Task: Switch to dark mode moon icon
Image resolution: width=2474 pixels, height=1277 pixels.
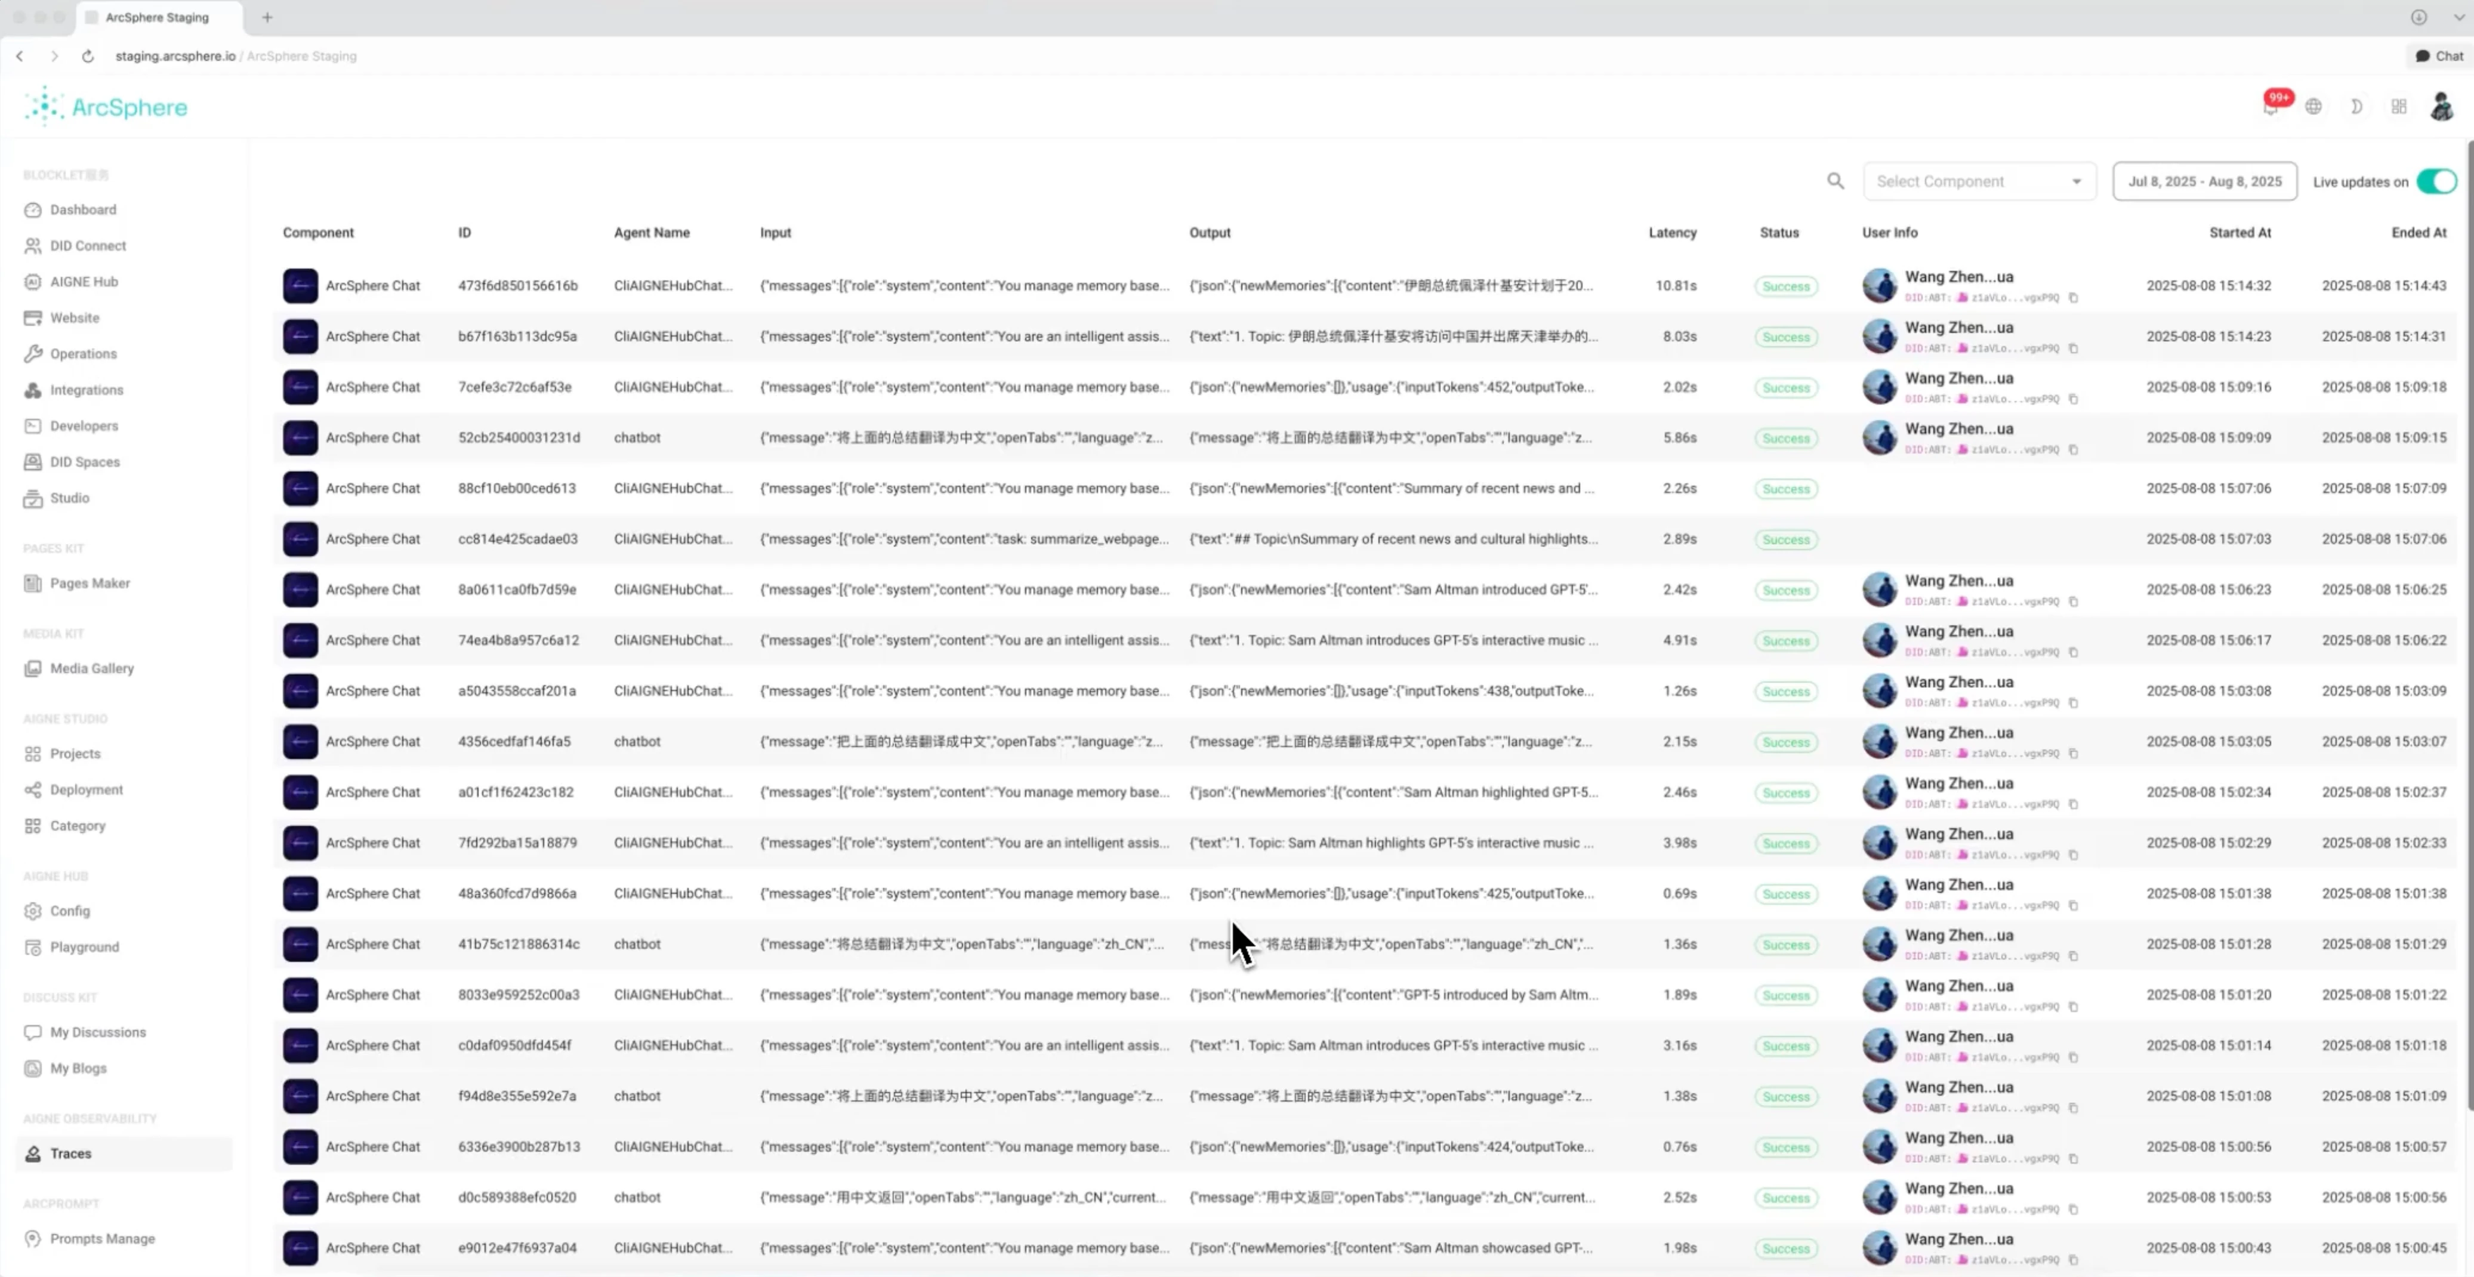Action: click(x=2356, y=107)
